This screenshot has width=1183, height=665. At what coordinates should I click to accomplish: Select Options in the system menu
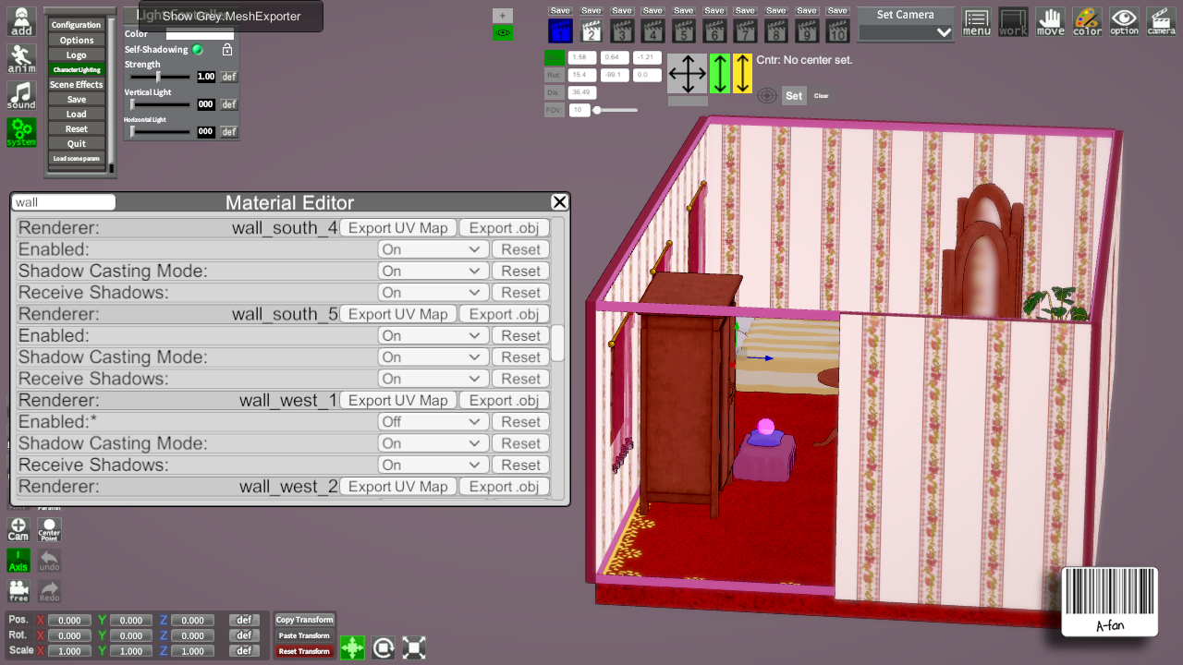(77, 40)
